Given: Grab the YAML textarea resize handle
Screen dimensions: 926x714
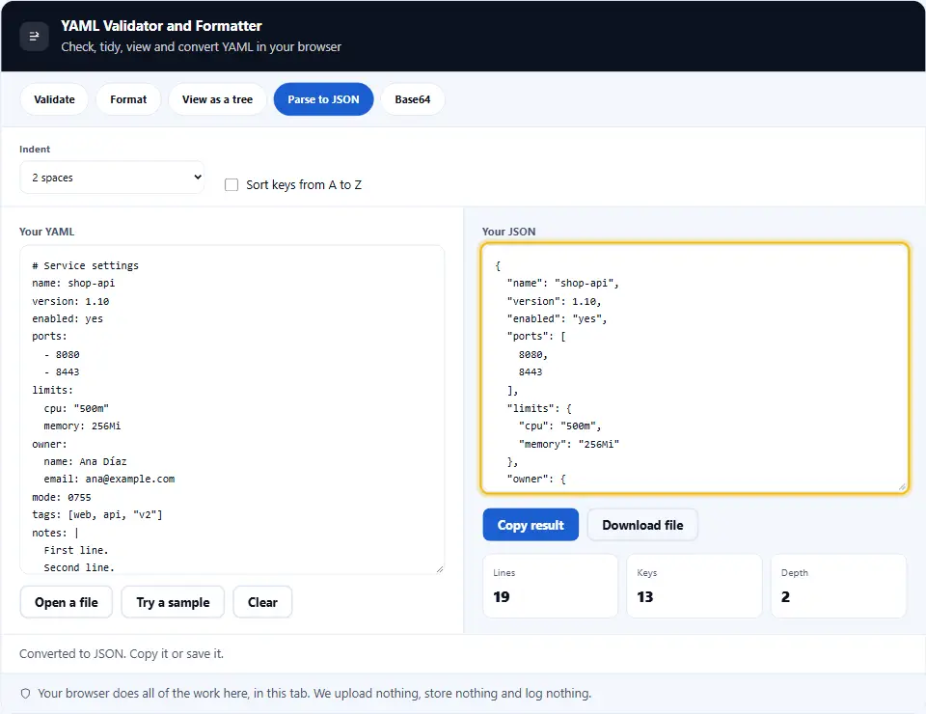Looking at the screenshot, I should pyautogui.click(x=440, y=568).
